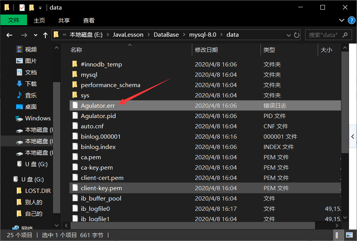Select the ib_logfile0 file icon
This screenshot has height=241, width=357.
pos(75,209)
